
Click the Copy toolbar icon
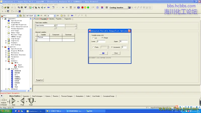point(19,8)
